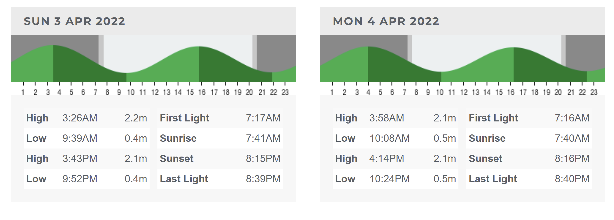
Task: Click Sunday's 8:15PM sunset time
Action: (x=263, y=159)
